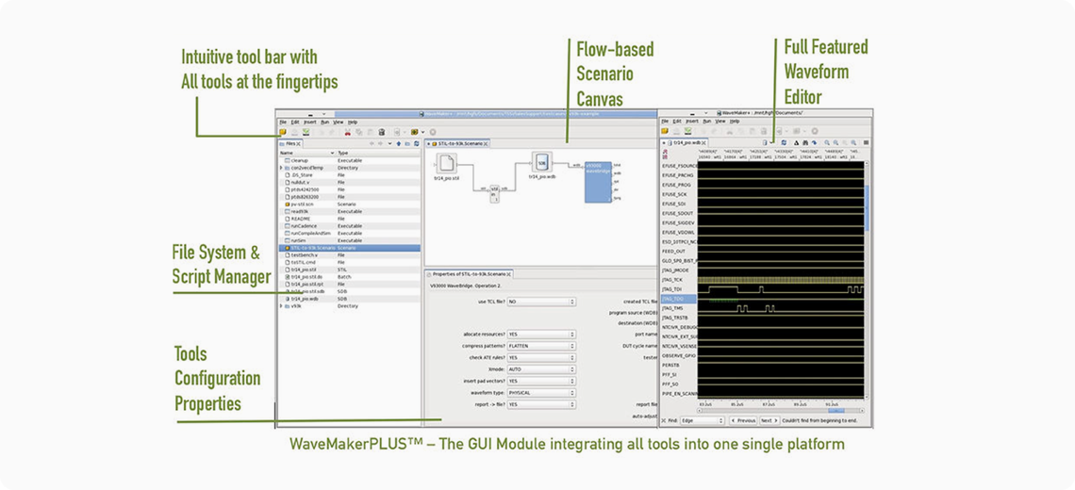The image size is (1075, 490).
Task: Click the blue up-directory arrow in Files panel
Action: coord(398,144)
